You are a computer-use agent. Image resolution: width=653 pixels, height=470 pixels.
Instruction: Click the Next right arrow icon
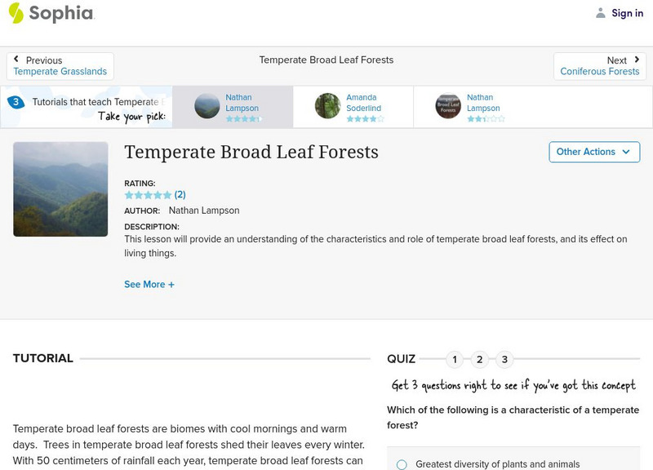[x=637, y=60]
